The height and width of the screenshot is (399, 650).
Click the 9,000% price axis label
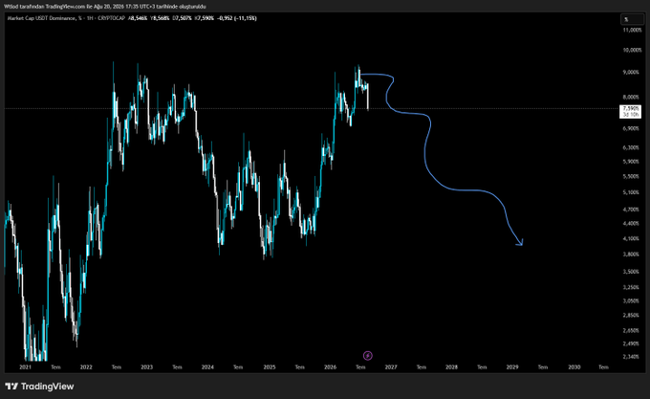(x=631, y=72)
